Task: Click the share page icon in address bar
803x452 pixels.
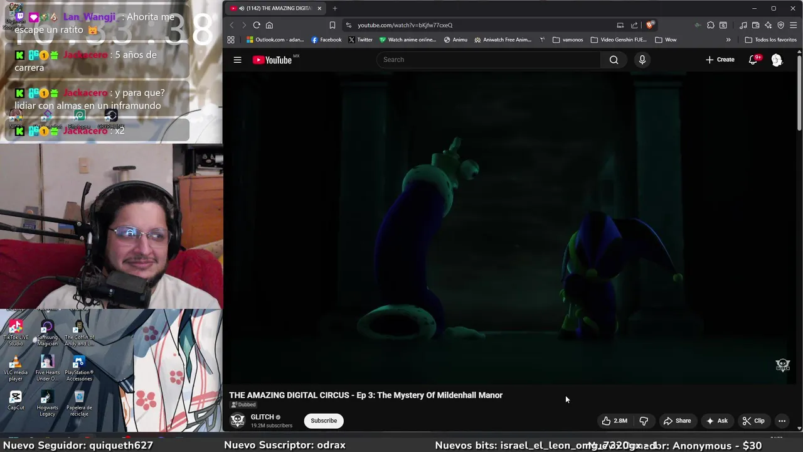Action: click(634, 25)
